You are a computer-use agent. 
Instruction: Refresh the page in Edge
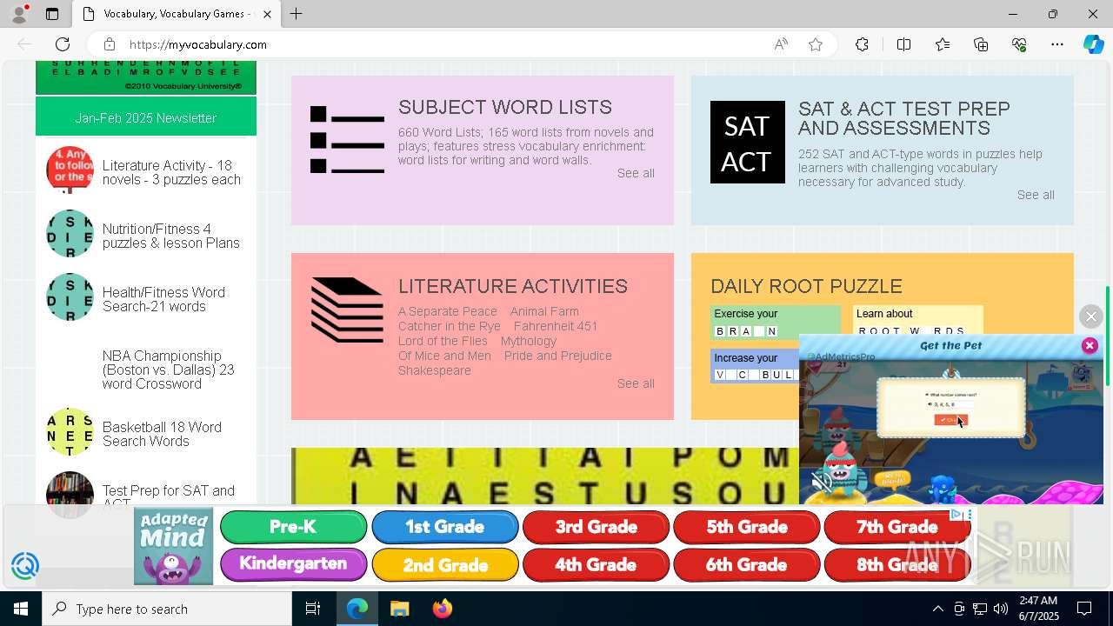(63, 44)
